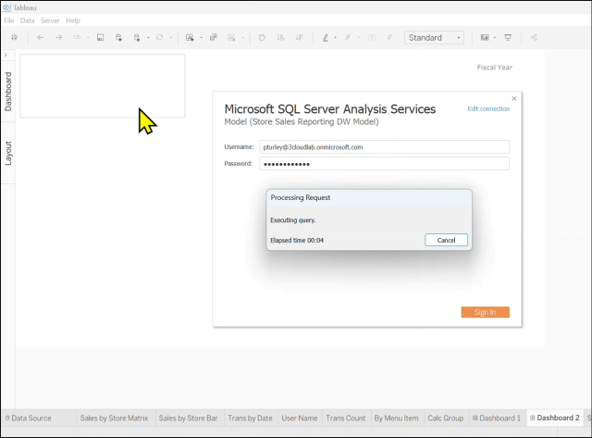
Task: Select the Dashboard 2 tab
Action: tap(555, 418)
